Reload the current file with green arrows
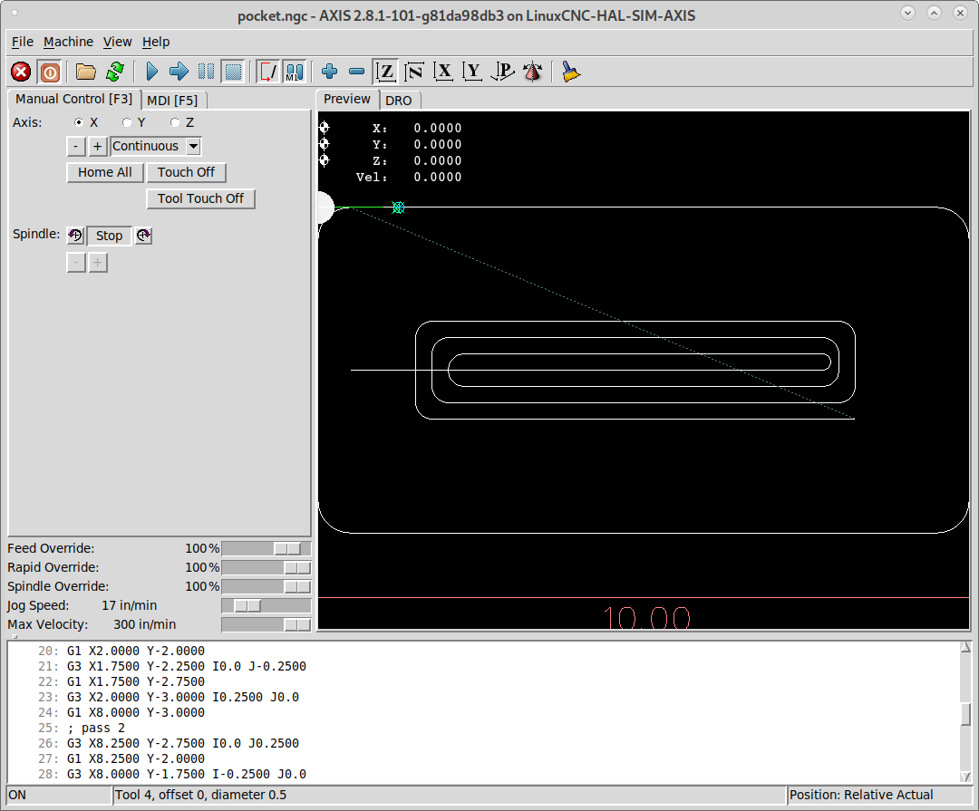 coord(115,72)
